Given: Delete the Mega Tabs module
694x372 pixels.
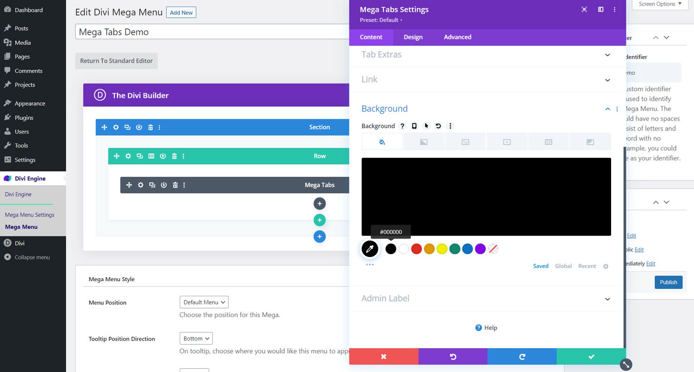Looking at the screenshot, I should [x=175, y=185].
